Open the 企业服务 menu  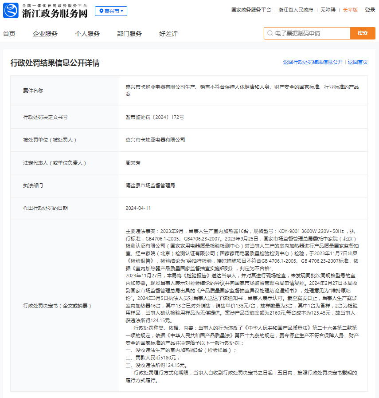pyautogui.click(x=45, y=34)
